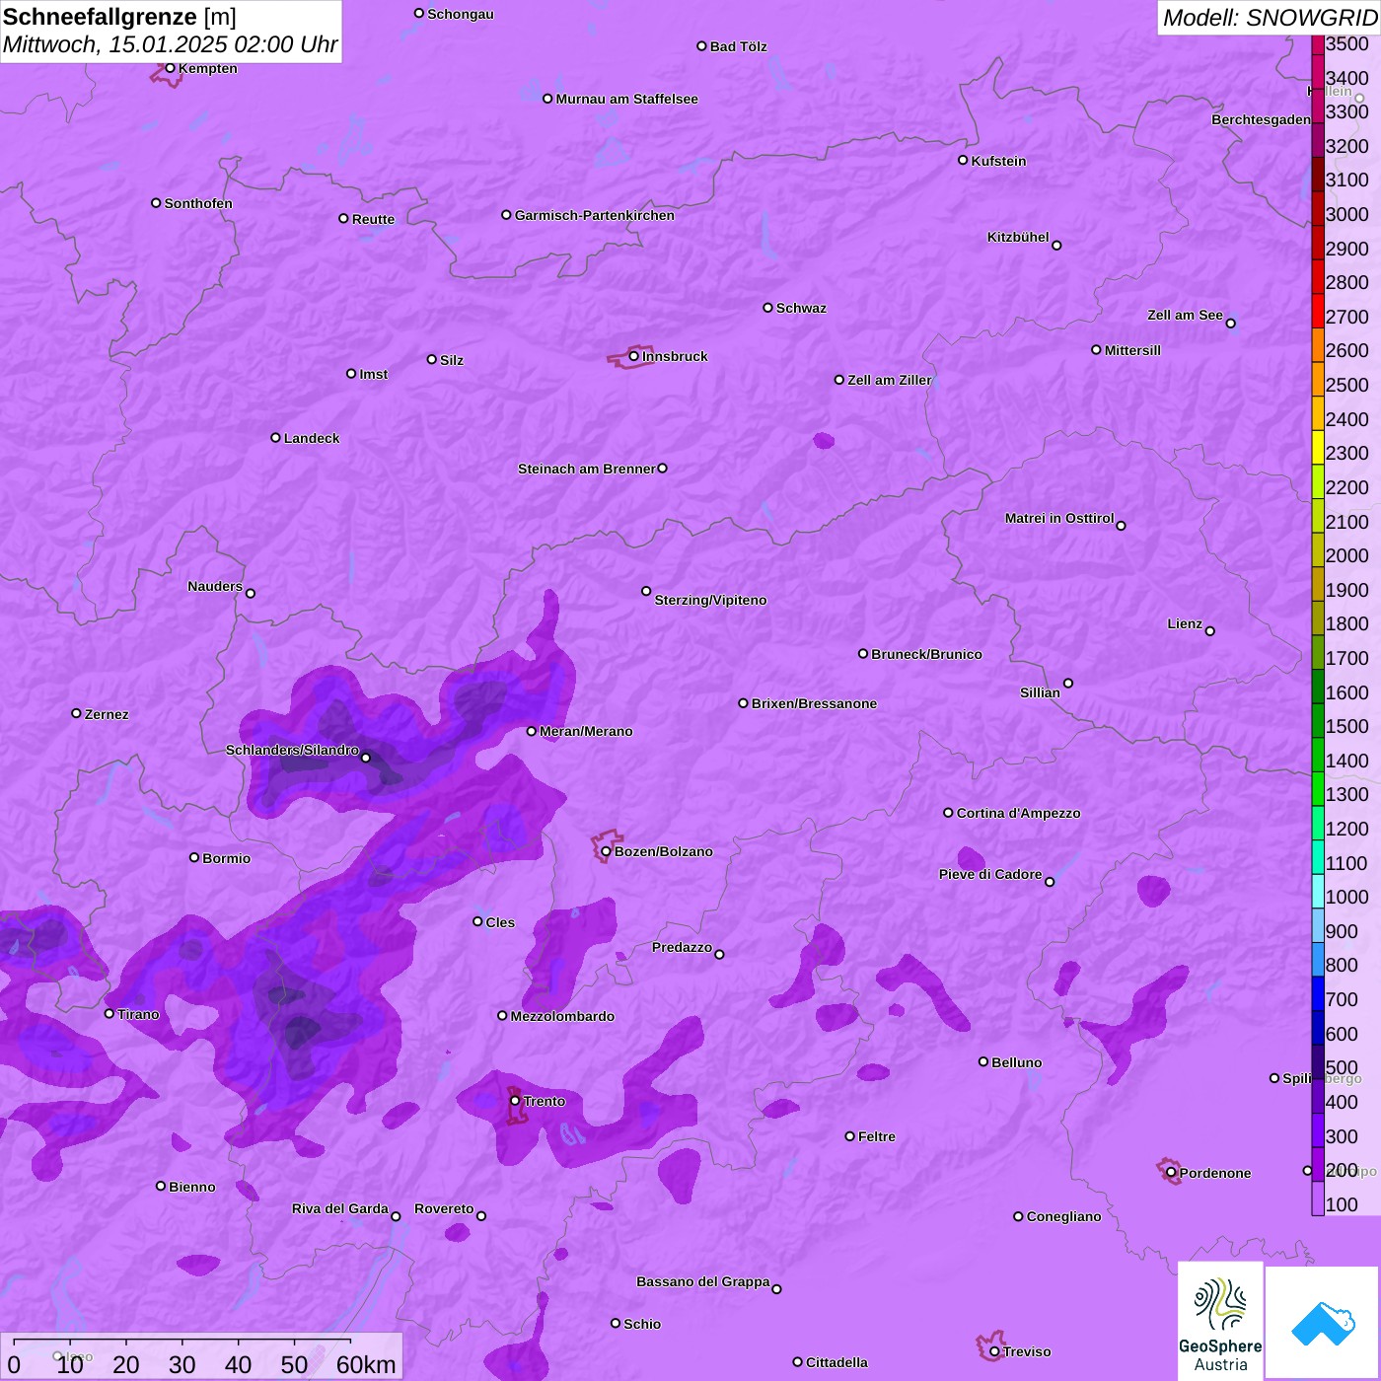Click the 'Kitzbühel' label
1381x1381 pixels.
point(1018,237)
